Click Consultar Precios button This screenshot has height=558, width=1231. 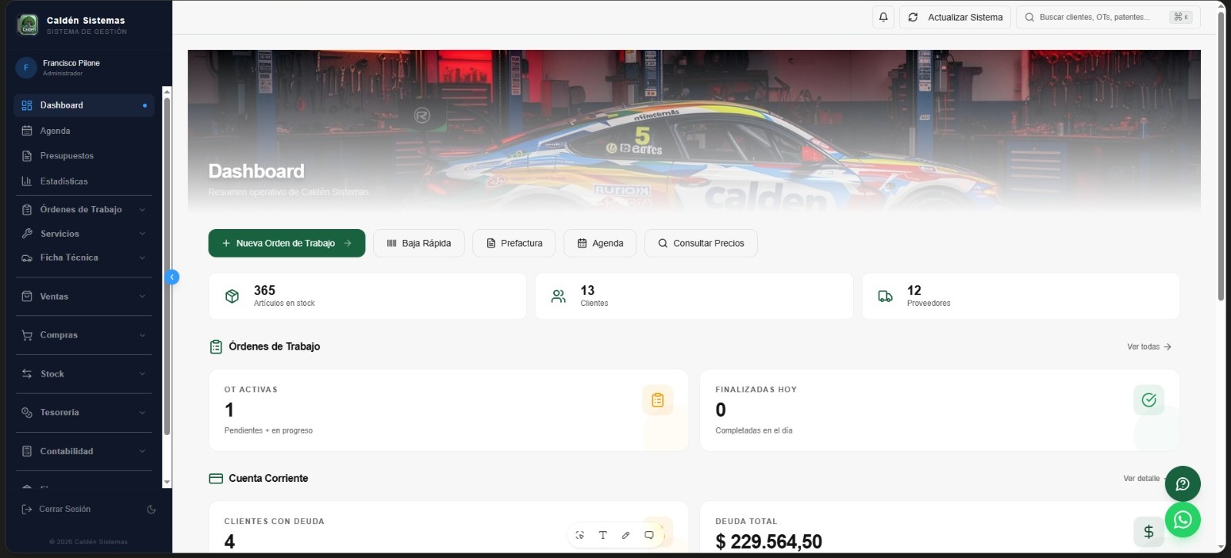click(x=701, y=243)
